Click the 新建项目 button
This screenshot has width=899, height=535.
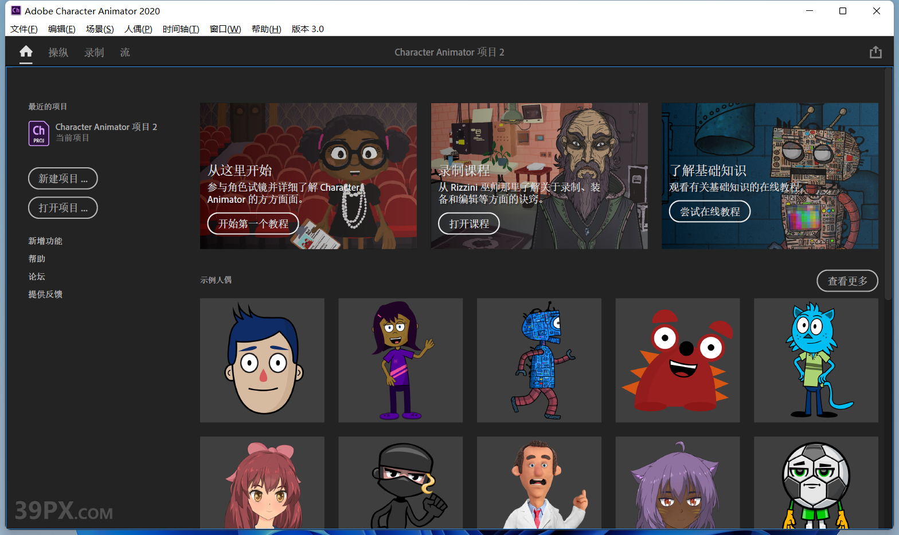pos(63,179)
